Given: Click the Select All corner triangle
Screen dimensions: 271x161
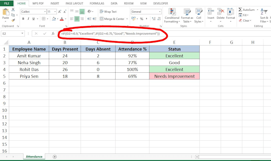Looking at the screenshot, I should coord(6,42).
